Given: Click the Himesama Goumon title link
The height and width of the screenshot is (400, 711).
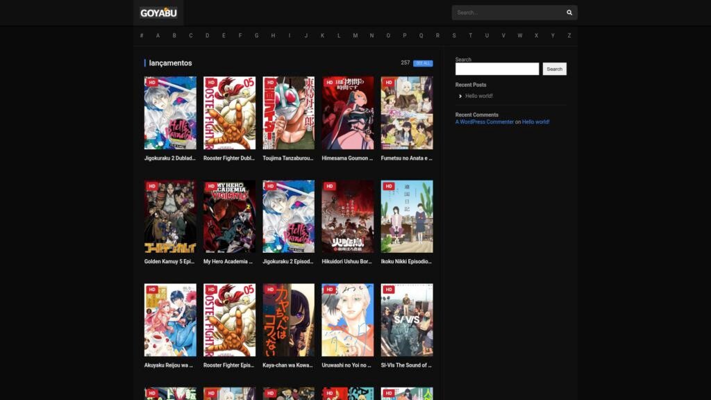Looking at the screenshot, I should [347, 158].
